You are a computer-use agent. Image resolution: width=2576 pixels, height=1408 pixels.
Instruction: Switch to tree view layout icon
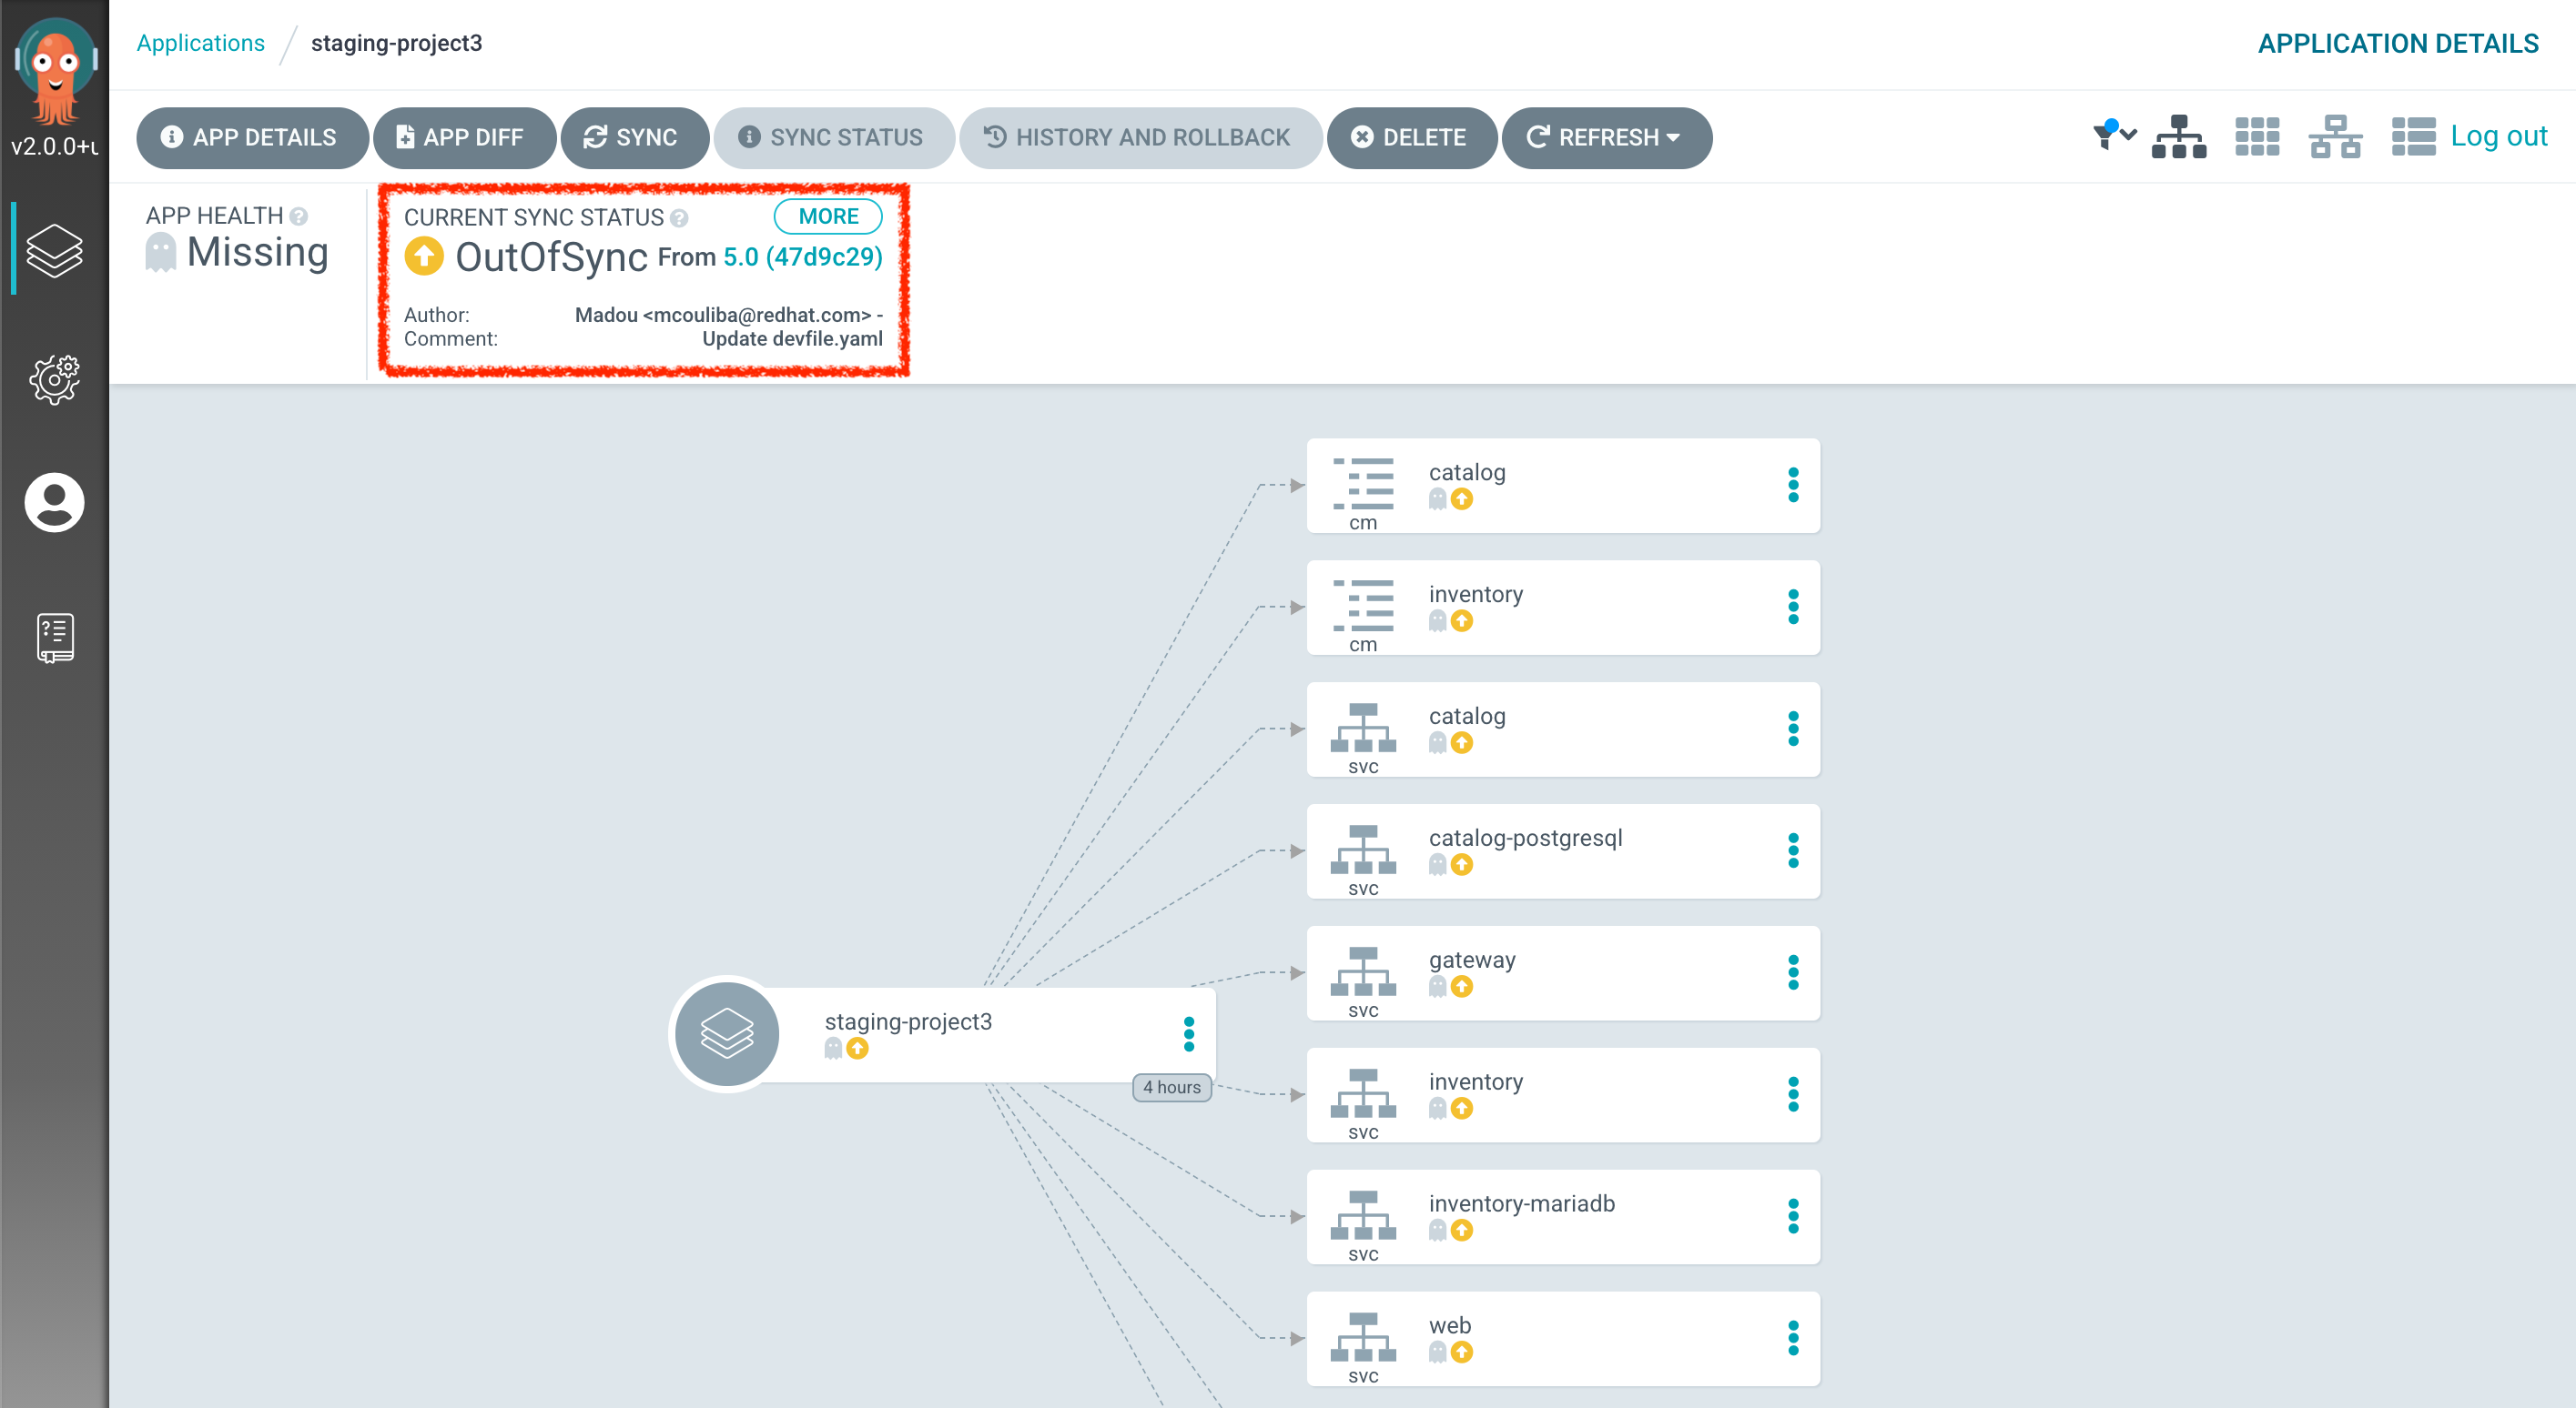pos(2179,137)
